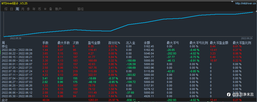Click the 出入金 column header
Screen dimensions: 257x102
tap(131, 43)
